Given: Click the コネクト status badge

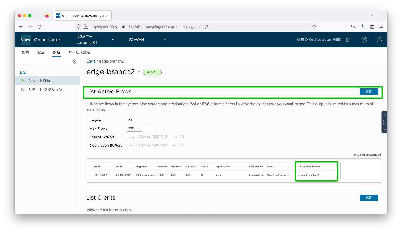Looking at the screenshot, I should coord(152,72).
